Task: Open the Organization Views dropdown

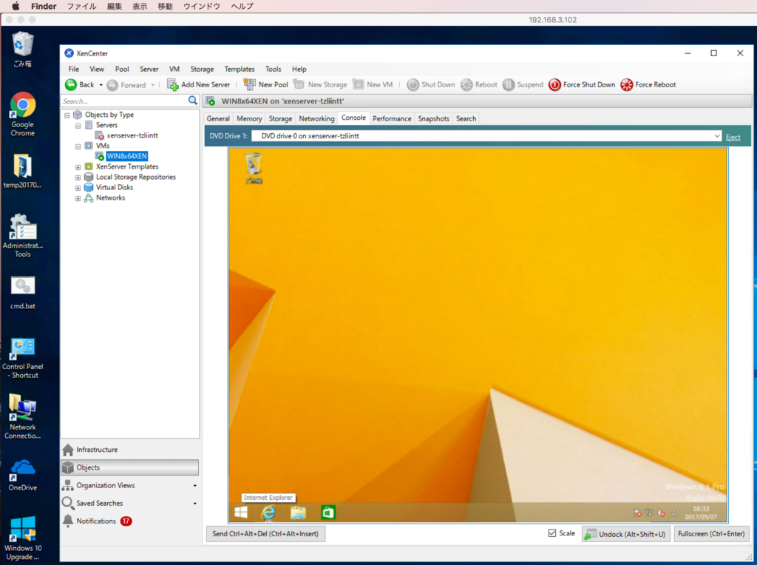Action: click(x=195, y=486)
